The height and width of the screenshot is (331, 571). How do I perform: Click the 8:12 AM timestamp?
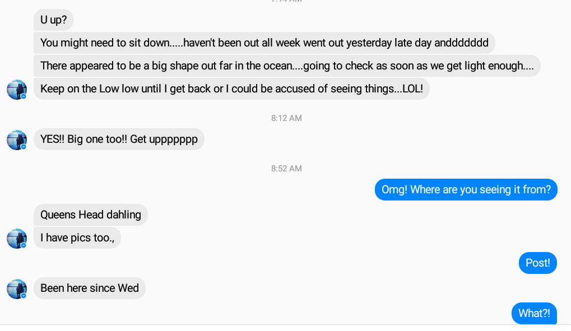click(x=286, y=118)
